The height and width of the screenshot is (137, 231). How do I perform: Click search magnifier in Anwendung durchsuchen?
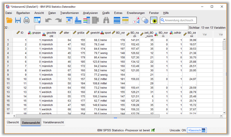coord(162,20)
